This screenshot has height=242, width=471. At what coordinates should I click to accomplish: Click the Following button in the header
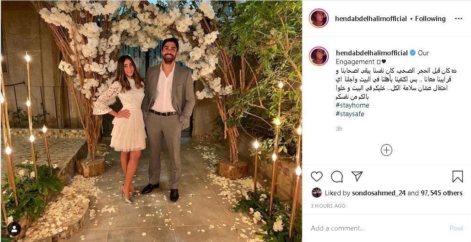tap(430, 19)
